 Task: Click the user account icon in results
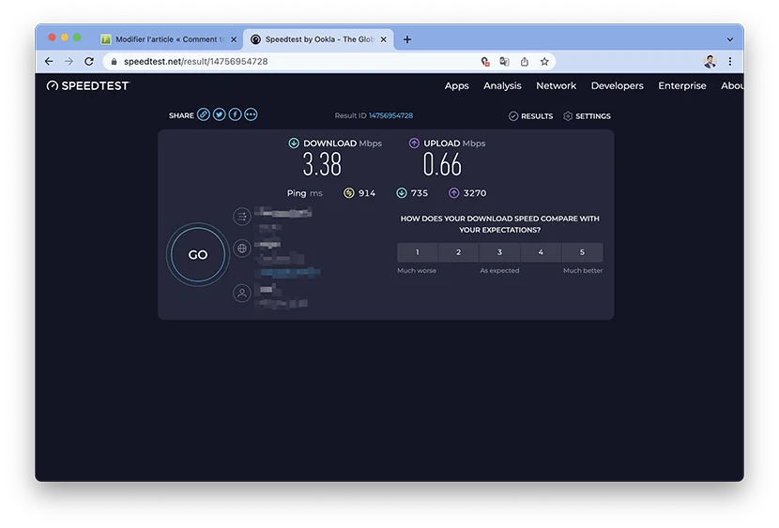coord(242,293)
